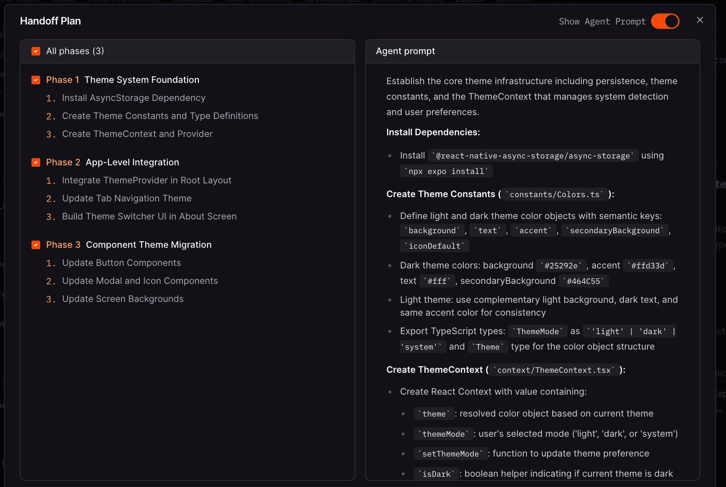Open the Install AsyncStorage Dependency step

(x=133, y=98)
